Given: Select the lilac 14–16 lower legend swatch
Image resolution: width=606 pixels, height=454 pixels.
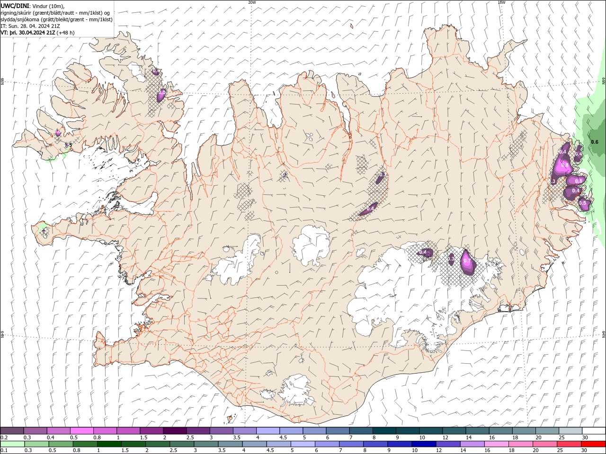Looking at the screenshot, I should click(472, 444).
